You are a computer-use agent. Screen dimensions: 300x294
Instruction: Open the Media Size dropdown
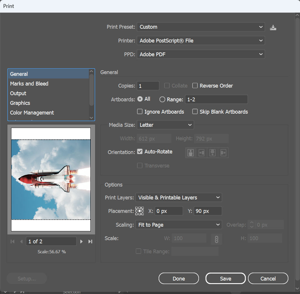(x=165, y=125)
